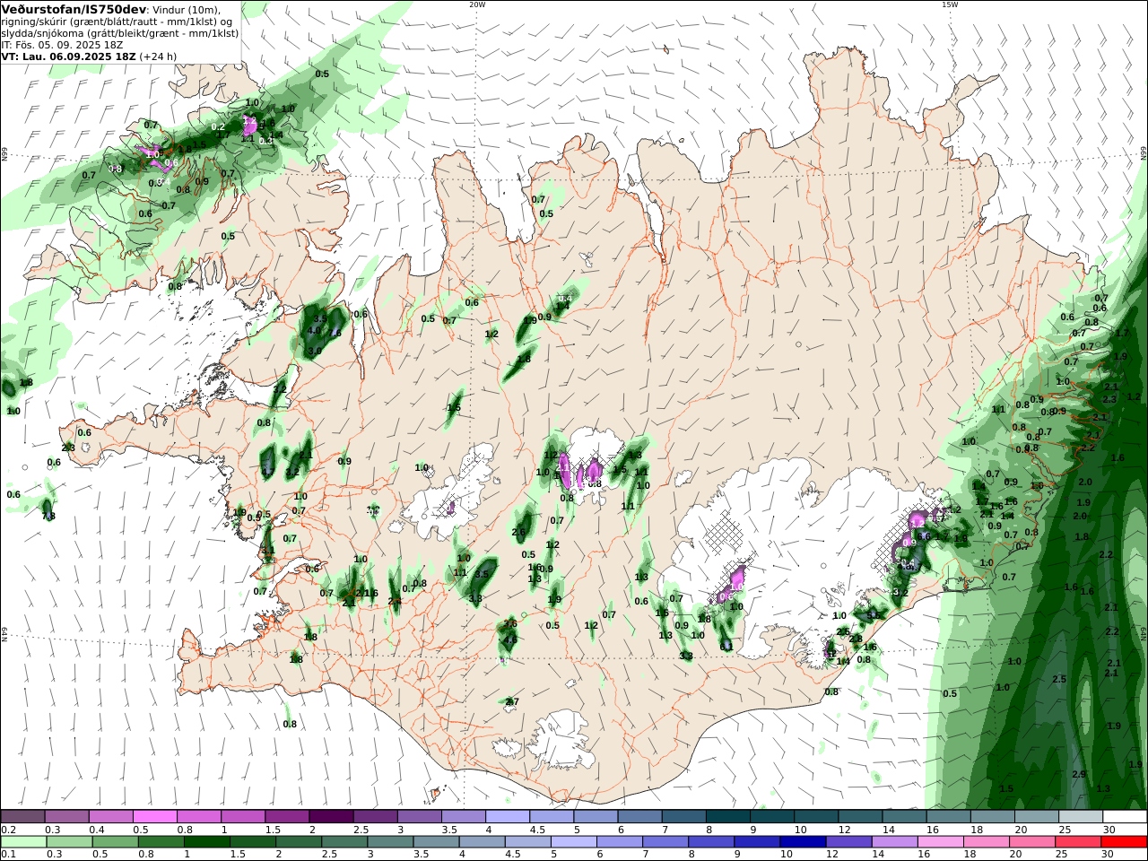Click the 0.4 label in the snow legend

[x=95, y=830]
